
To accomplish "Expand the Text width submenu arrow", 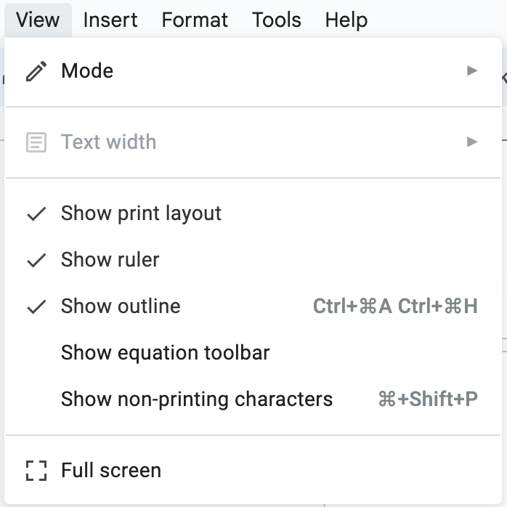I will pos(472,142).
